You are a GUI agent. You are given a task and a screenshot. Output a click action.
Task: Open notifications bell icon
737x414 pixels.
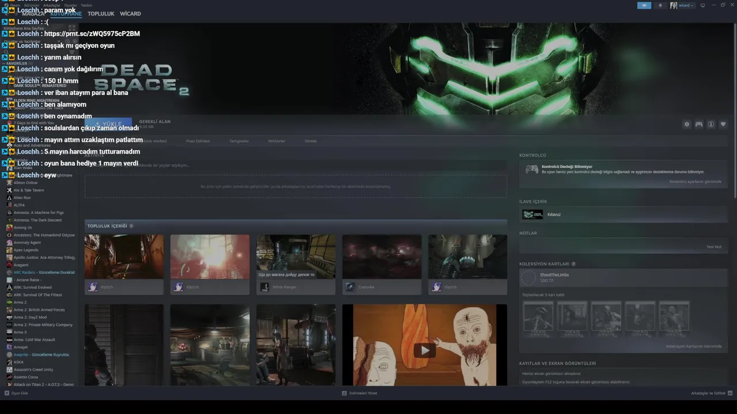[660, 5]
